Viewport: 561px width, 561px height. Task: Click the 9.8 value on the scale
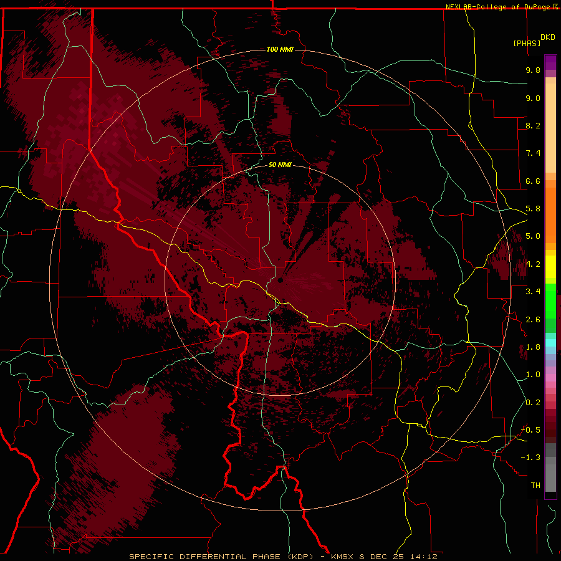point(533,70)
